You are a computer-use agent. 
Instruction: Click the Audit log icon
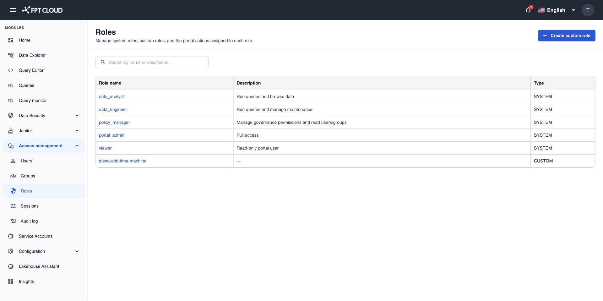tap(13, 221)
